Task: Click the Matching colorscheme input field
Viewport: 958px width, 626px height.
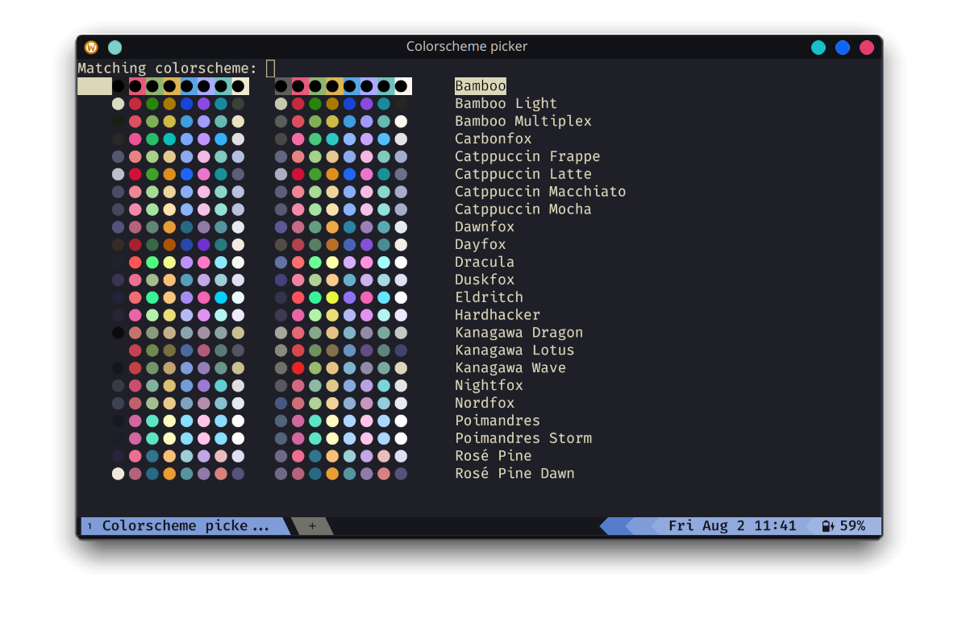Action: click(271, 68)
